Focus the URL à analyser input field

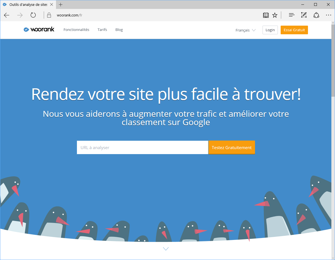142,147
